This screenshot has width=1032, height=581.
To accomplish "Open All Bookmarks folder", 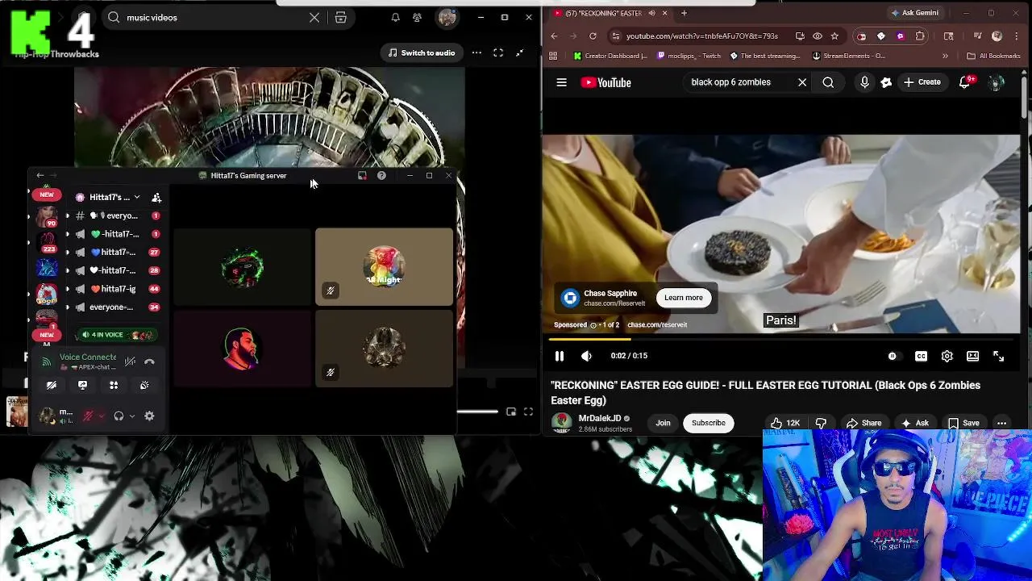I will tap(993, 56).
